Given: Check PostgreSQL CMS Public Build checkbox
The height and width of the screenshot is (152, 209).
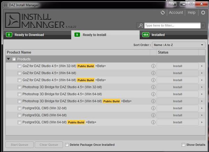Looking at the screenshot, I should [x=19, y=122].
